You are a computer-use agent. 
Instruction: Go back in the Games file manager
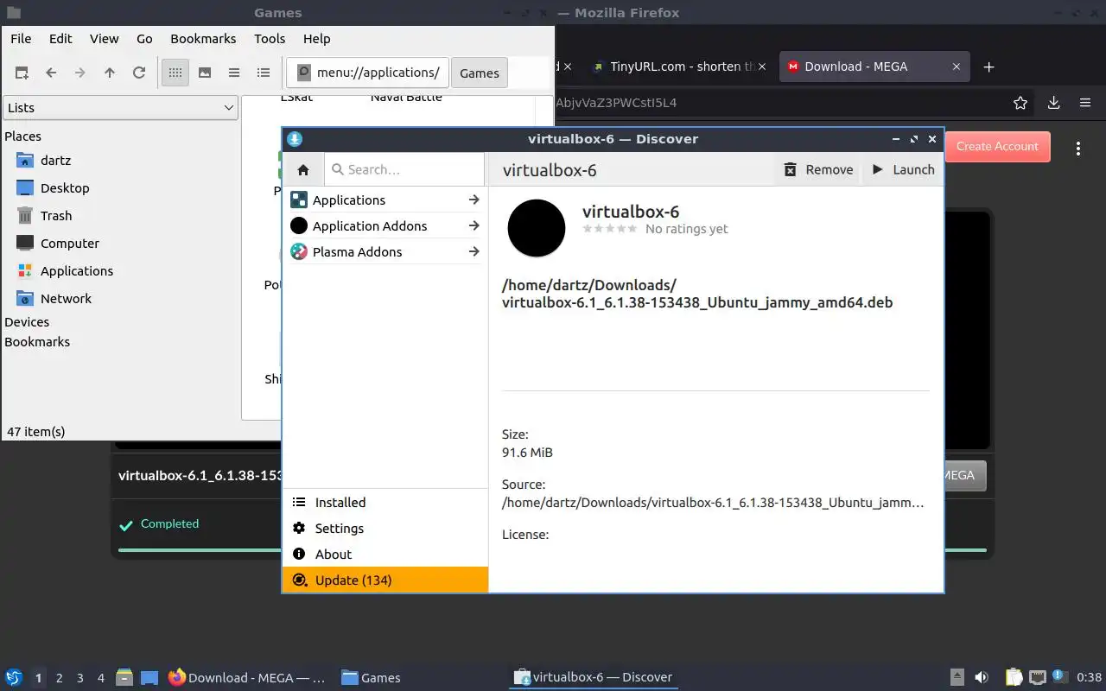click(51, 73)
